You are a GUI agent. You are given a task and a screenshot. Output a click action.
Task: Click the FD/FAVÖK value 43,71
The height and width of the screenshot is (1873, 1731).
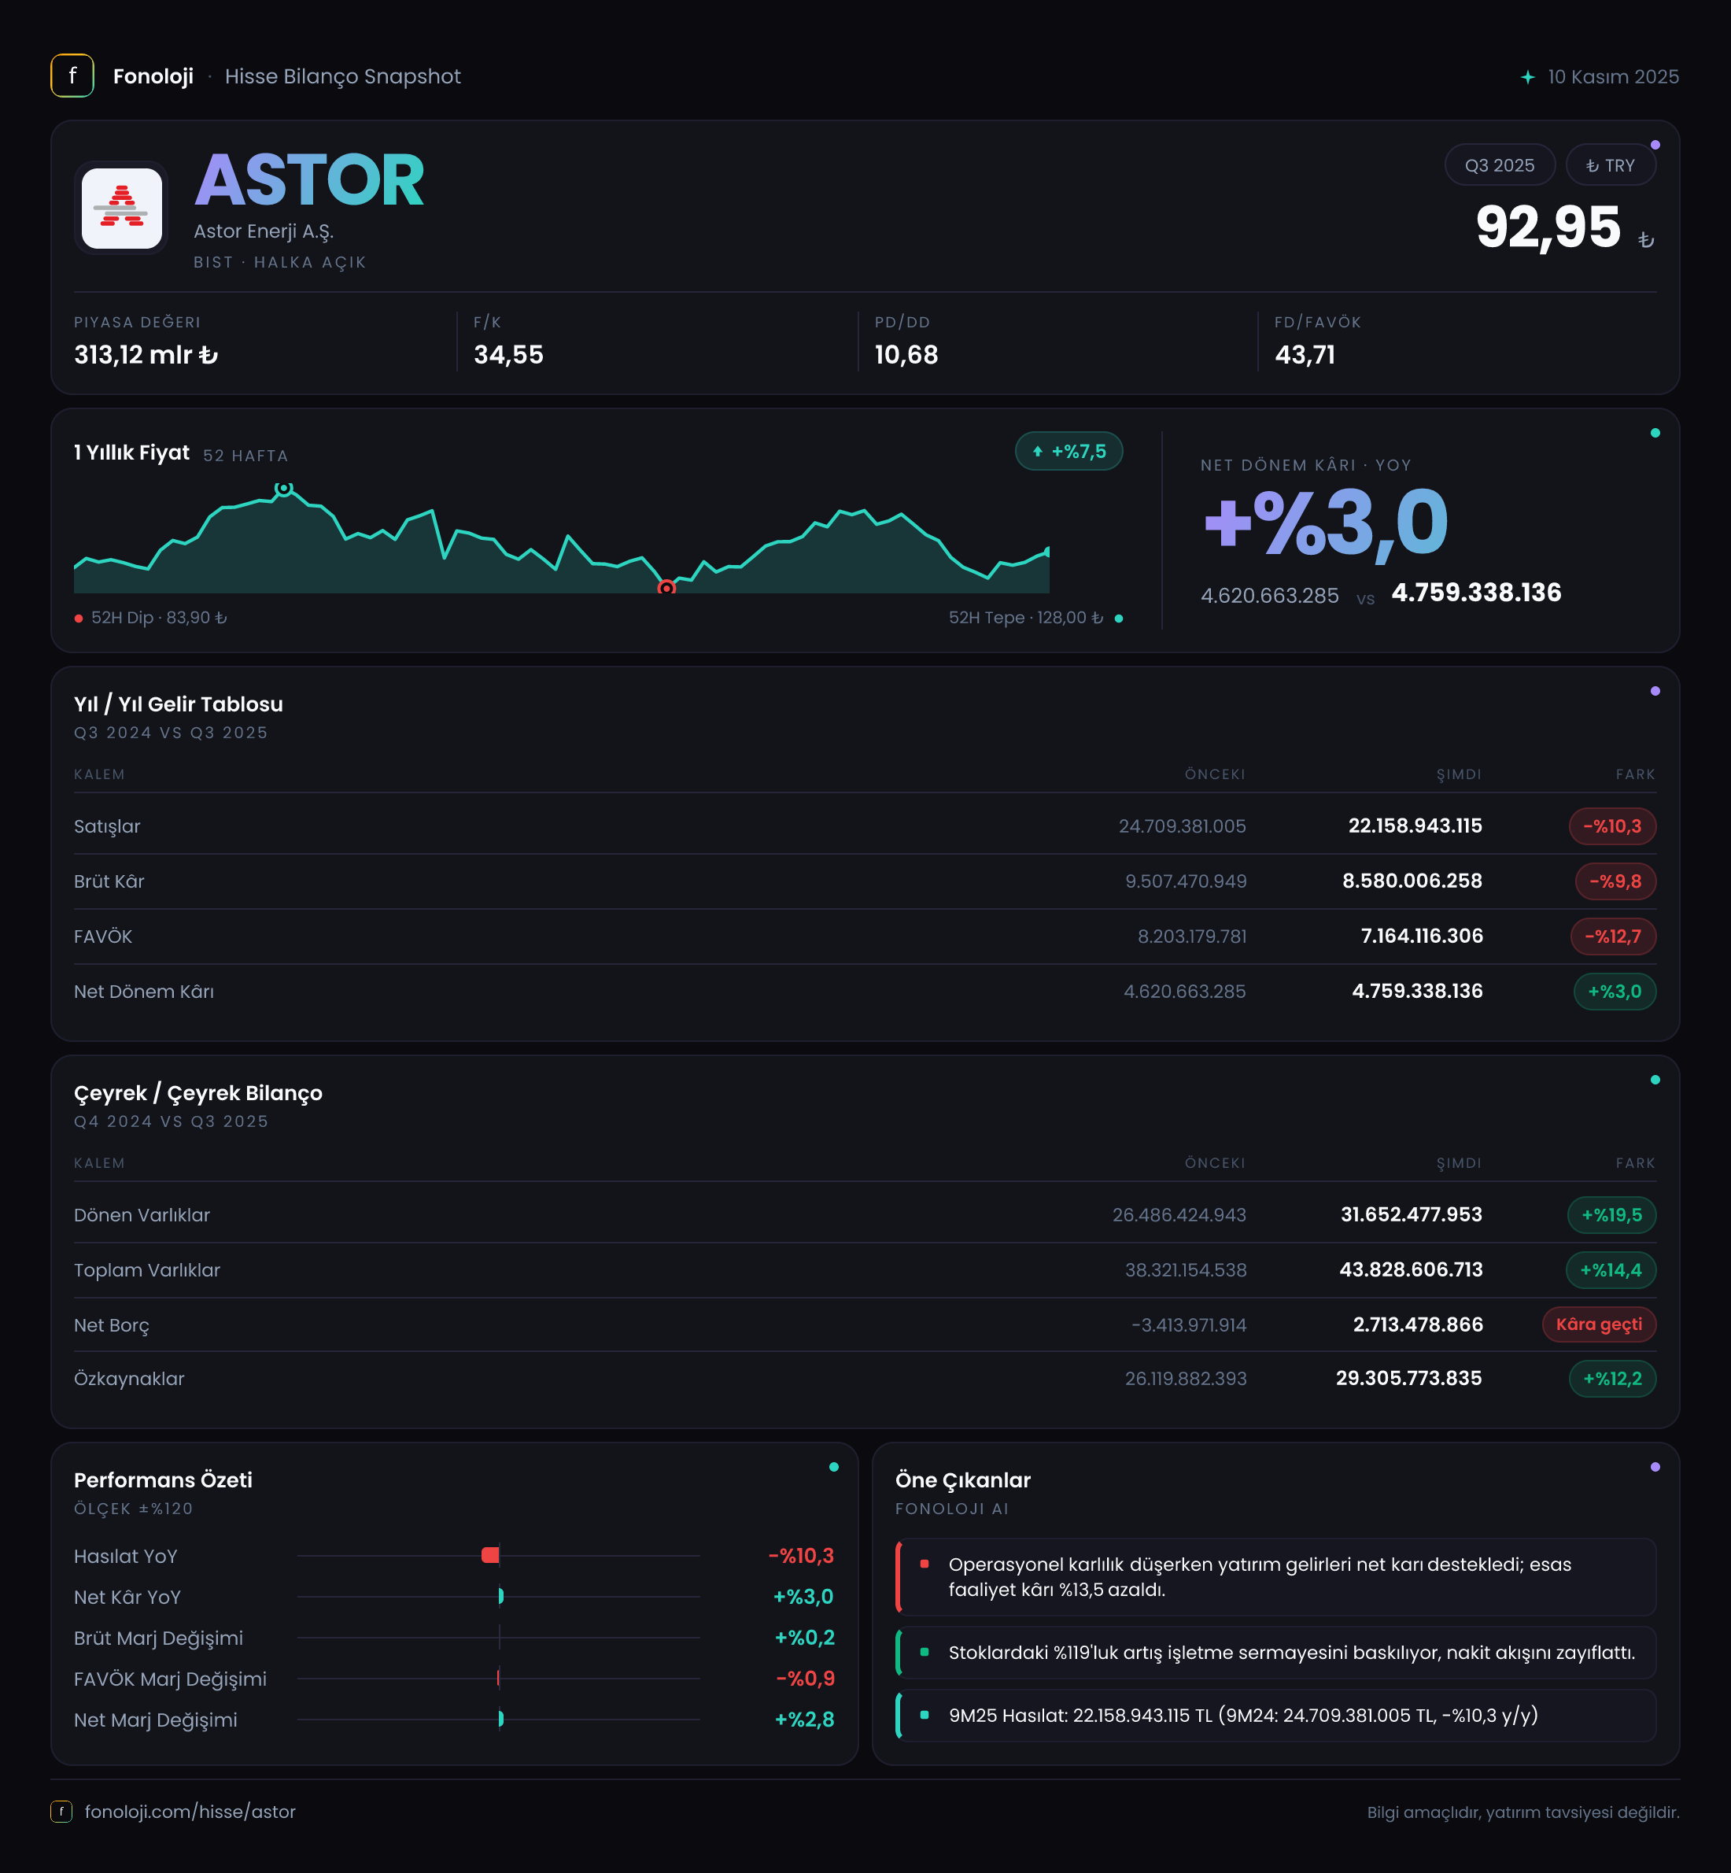click(x=1305, y=355)
